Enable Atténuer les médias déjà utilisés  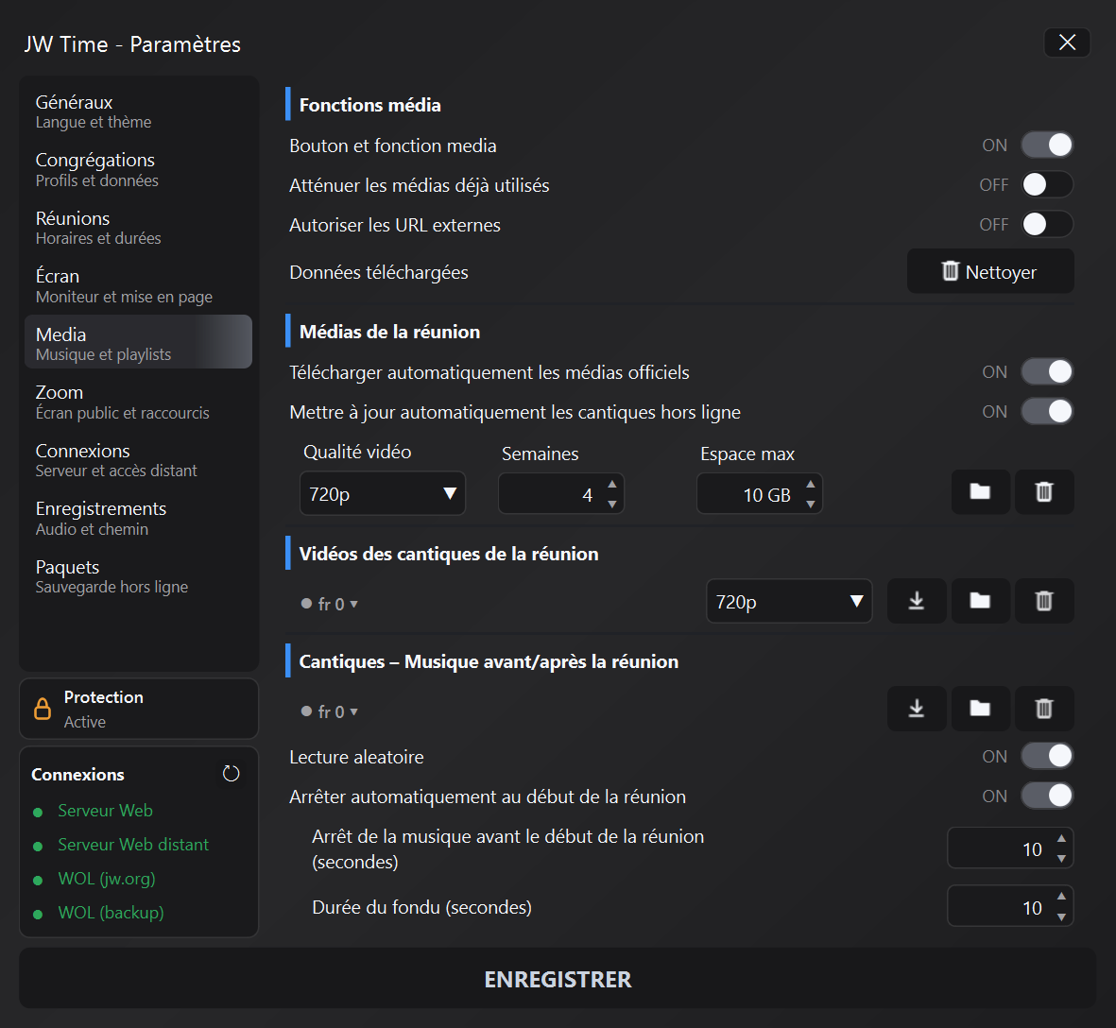click(1047, 185)
